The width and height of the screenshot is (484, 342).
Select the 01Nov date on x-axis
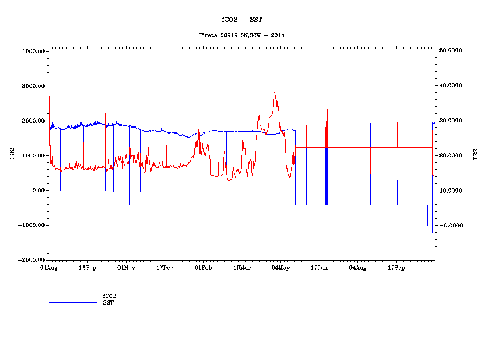click(x=126, y=268)
